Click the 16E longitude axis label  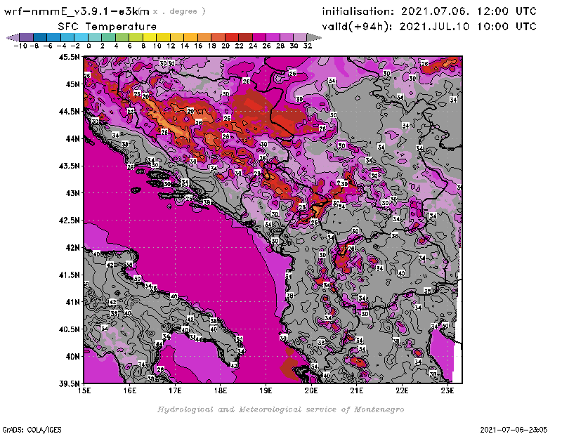(129, 390)
